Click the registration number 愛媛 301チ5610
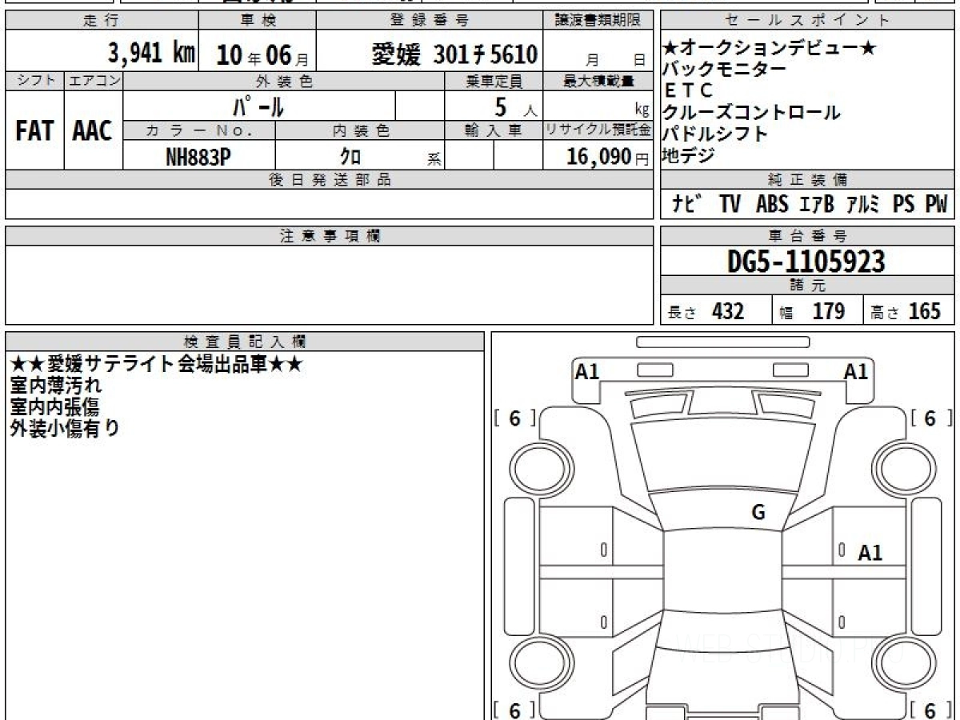Viewport: 960px width, 720px height. (454, 54)
